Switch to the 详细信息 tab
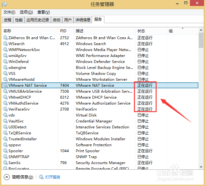This screenshot has height=186, width=205. tap(83, 20)
